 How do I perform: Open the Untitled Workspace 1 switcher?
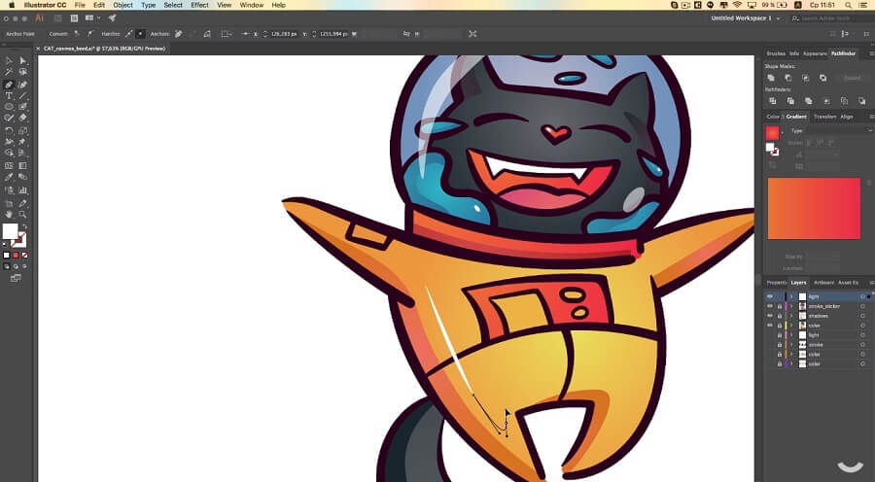pos(746,18)
